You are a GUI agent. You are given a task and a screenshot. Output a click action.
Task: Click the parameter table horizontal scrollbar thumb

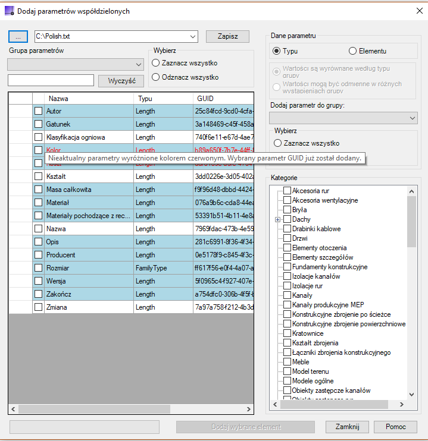tap(95, 409)
